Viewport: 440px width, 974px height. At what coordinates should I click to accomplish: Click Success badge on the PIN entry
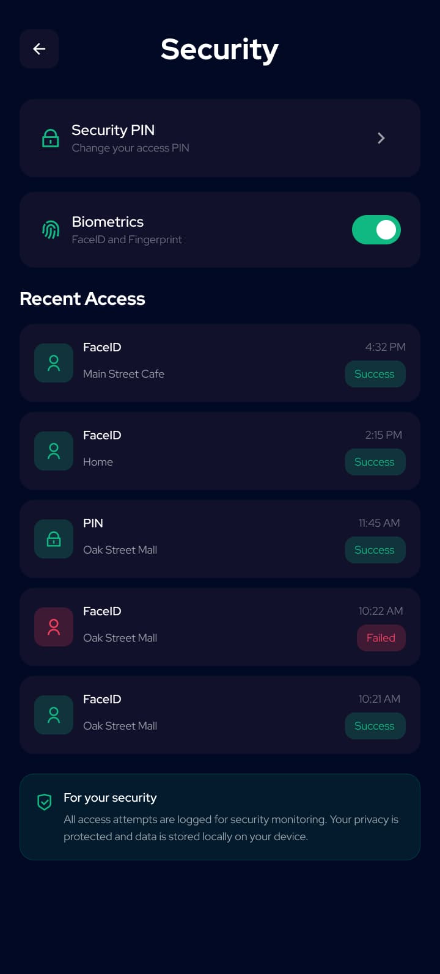[375, 550]
